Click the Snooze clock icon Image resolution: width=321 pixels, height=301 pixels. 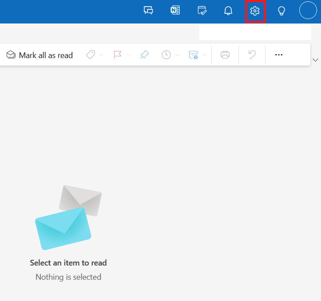[x=166, y=55]
